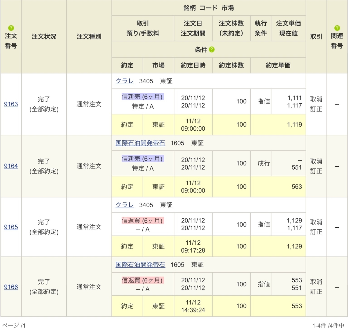Click the help icon above 関連番号

[337, 28]
